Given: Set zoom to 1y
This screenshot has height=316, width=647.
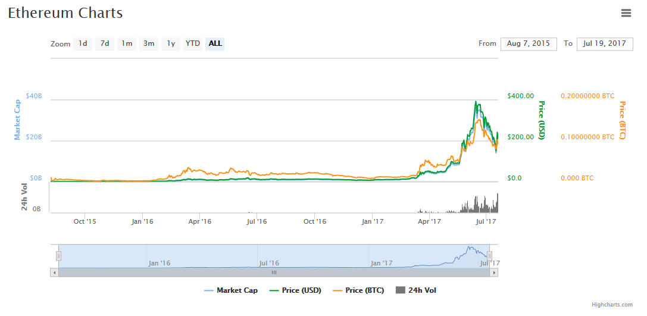Looking at the screenshot, I should (171, 43).
